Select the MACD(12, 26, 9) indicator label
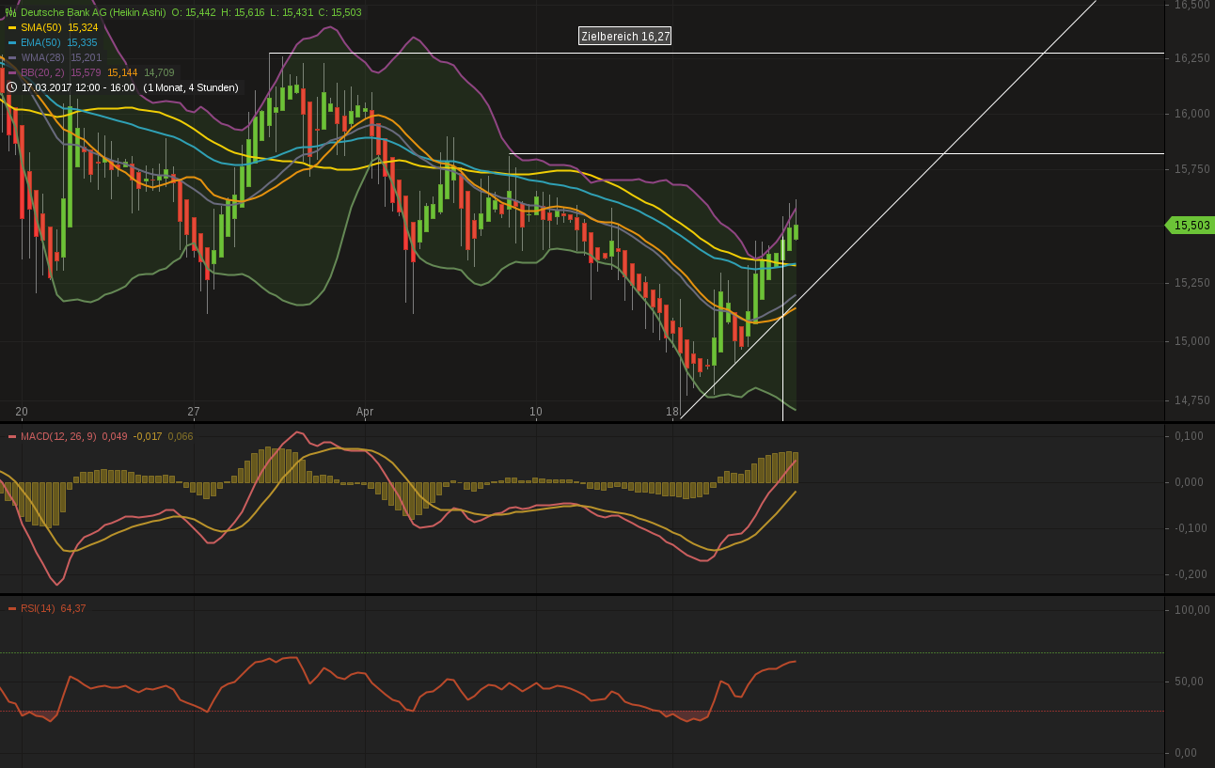The height and width of the screenshot is (768, 1215). (58, 436)
